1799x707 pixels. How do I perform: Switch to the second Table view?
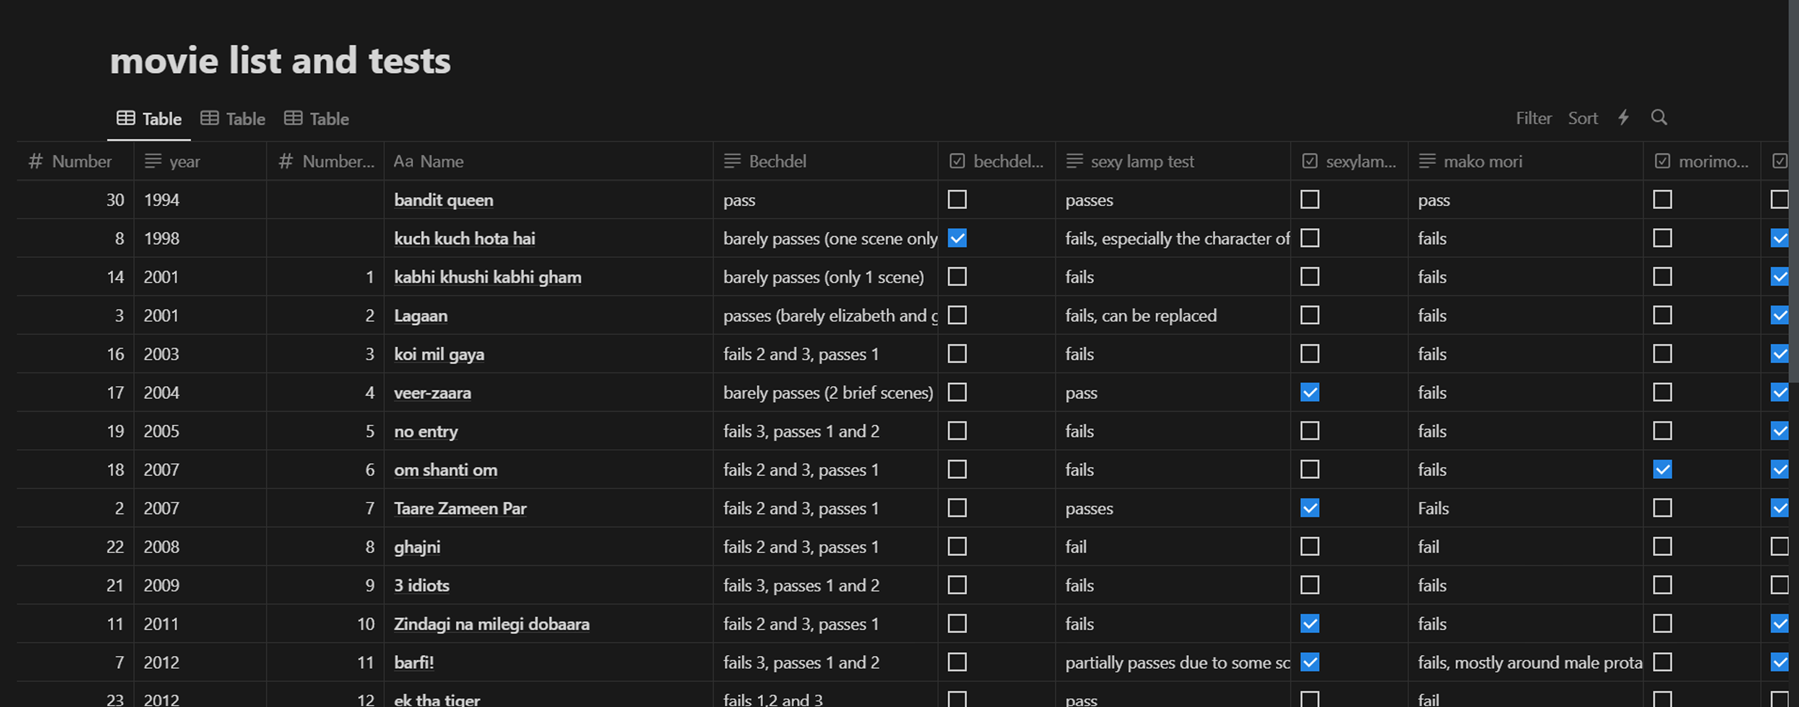(234, 119)
